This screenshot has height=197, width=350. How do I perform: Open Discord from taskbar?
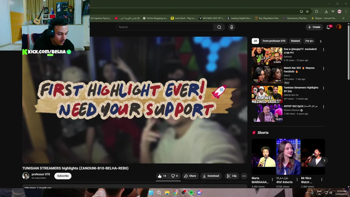pos(199,193)
